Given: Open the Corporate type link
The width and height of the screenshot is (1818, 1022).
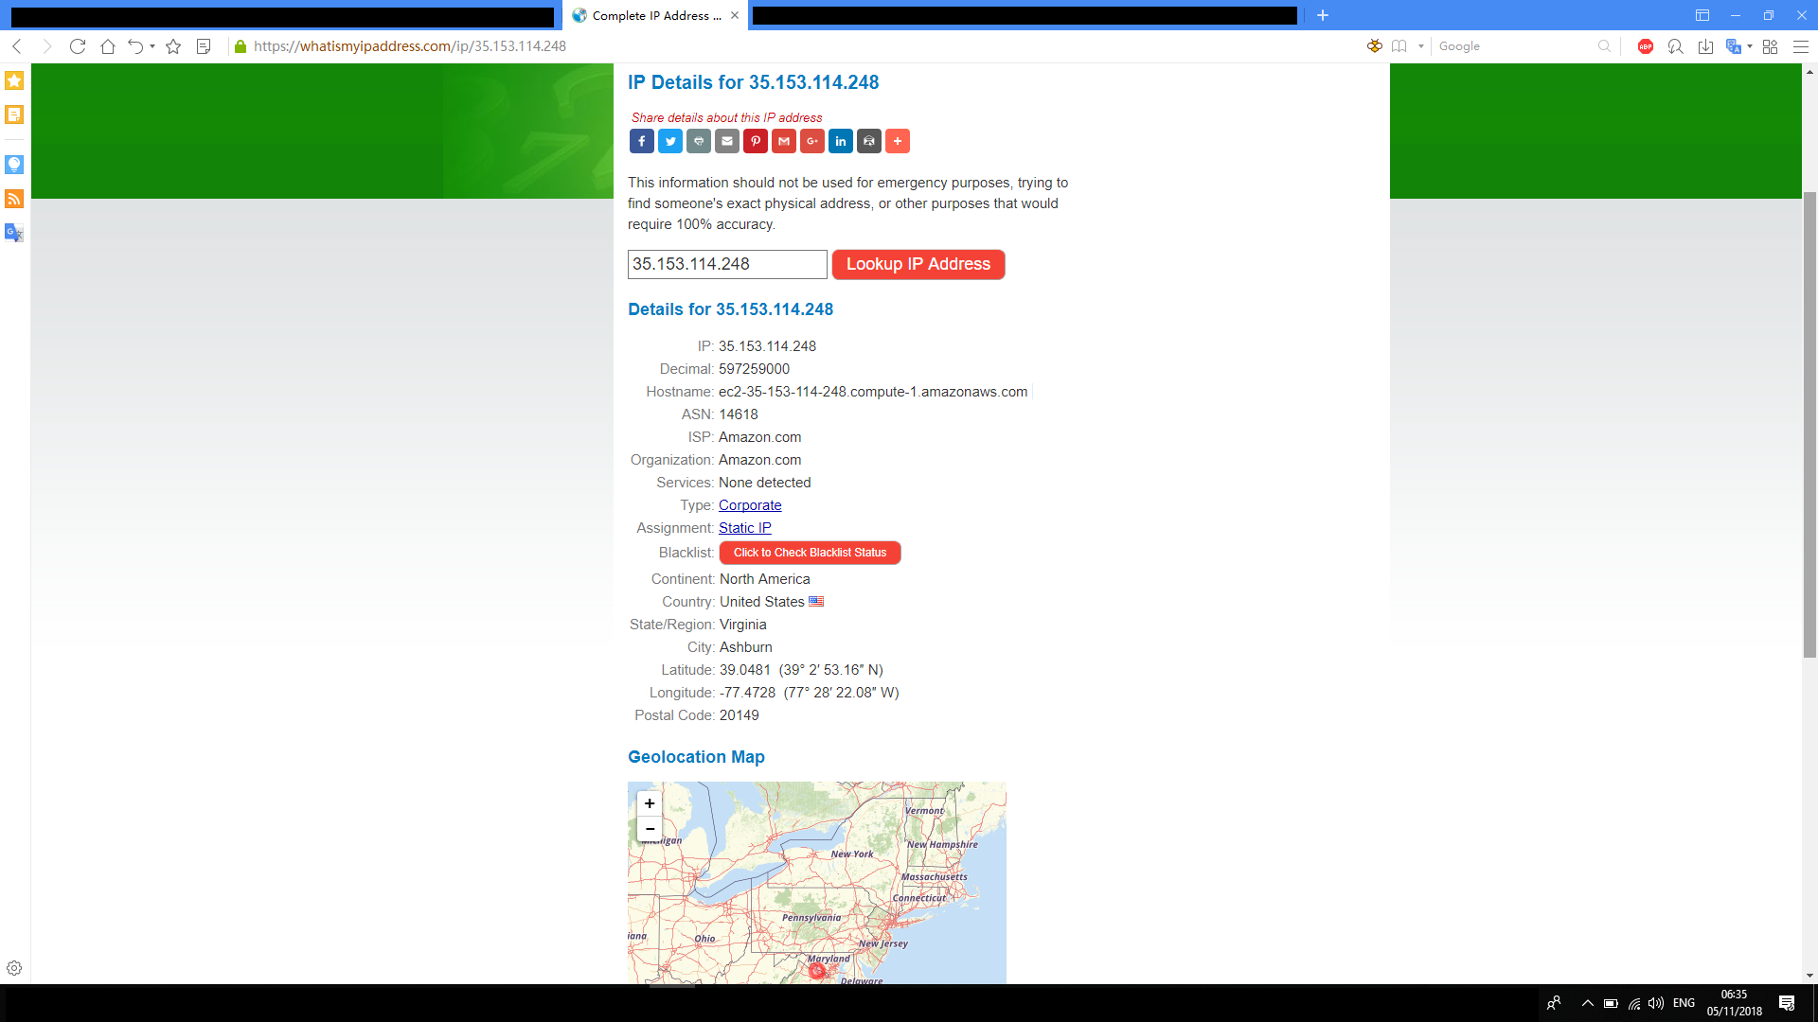Looking at the screenshot, I should (x=750, y=505).
